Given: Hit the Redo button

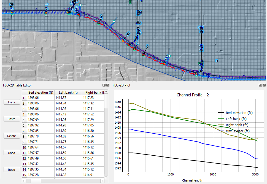Looking at the screenshot, I should 12,169.
